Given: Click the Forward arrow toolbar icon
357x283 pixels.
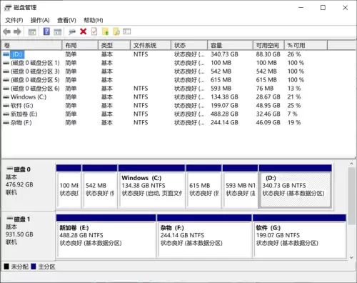Looking at the screenshot, I should [x=17, y=31].
